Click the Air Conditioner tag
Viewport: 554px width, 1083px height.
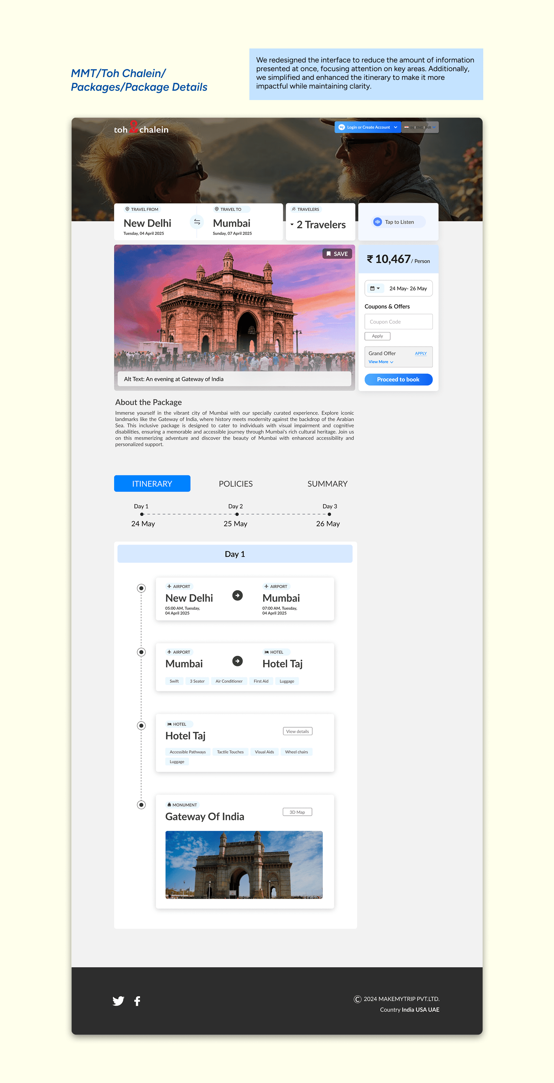click(x=229, y=682)
